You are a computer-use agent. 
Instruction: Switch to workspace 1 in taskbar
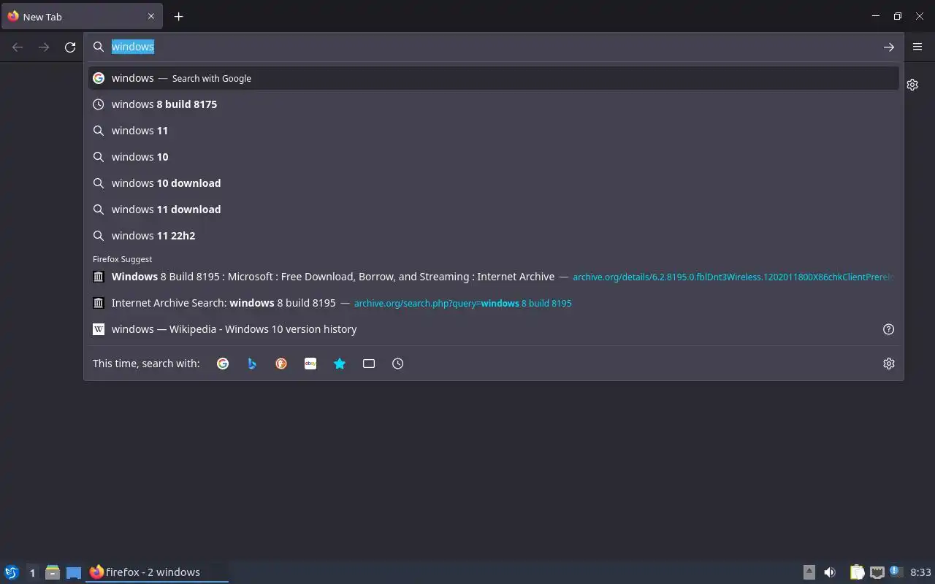tap(32, 572)
